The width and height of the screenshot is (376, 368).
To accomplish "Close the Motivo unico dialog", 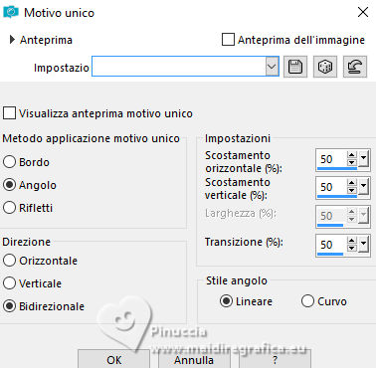I will click(x=363, y=12).
